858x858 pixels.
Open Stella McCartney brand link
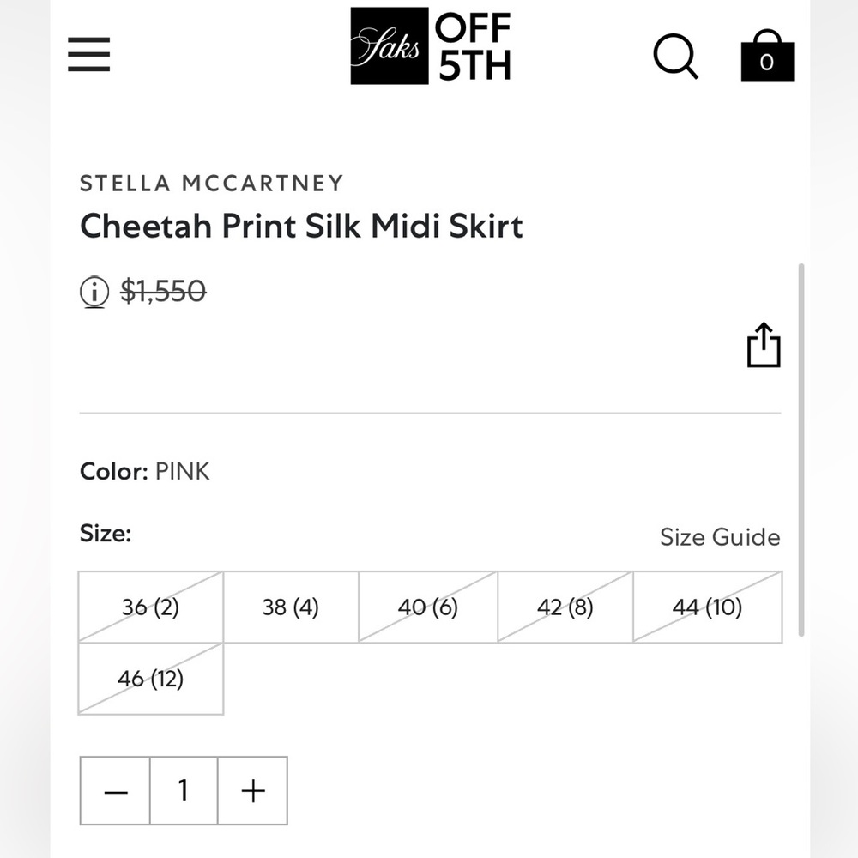212,184
